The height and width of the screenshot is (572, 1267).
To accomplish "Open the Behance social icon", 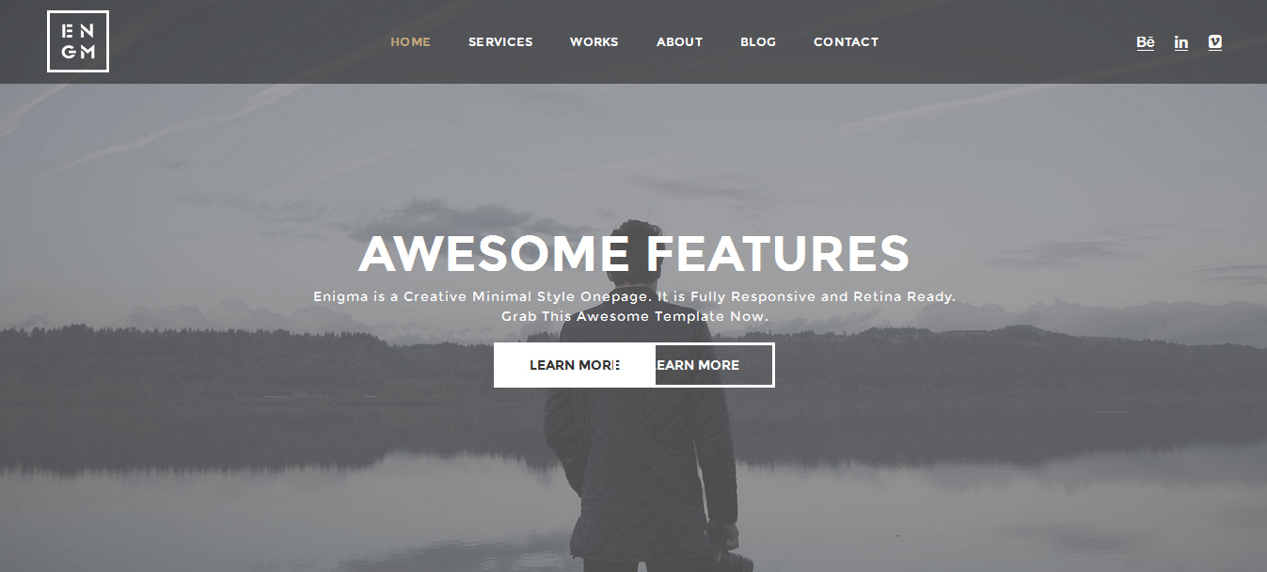I will tap(1145, 42).
